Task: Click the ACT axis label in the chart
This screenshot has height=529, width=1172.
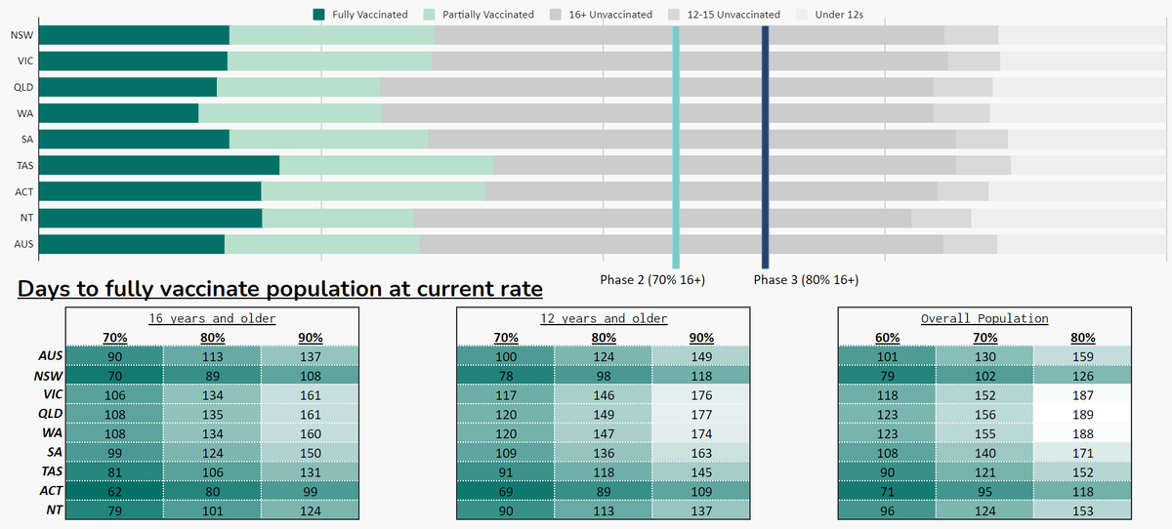Action: [24, 192]
